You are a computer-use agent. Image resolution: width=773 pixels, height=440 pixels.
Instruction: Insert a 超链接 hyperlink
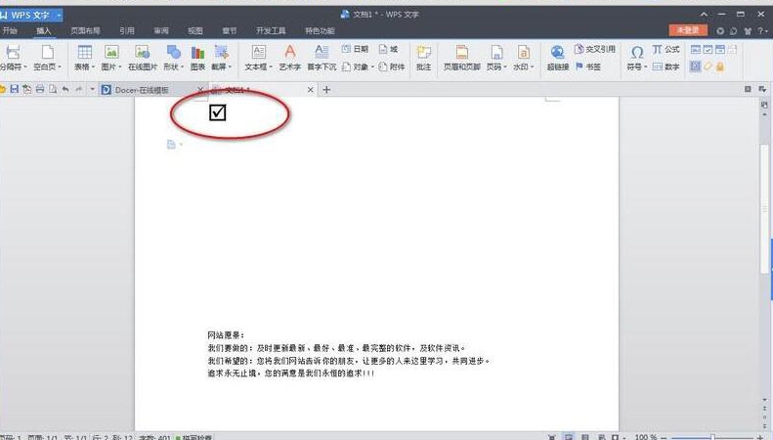pos(558,58)
